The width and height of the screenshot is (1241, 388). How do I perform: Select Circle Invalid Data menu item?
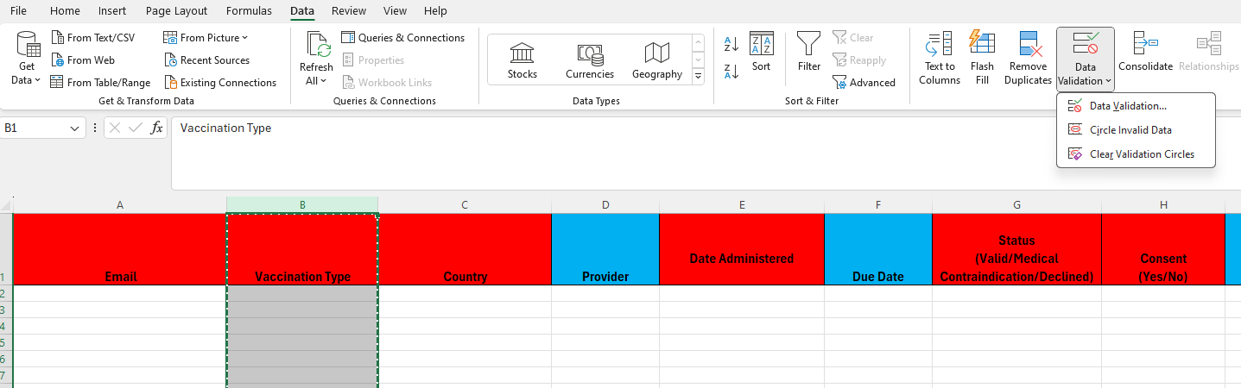[x=1136, y=130]
